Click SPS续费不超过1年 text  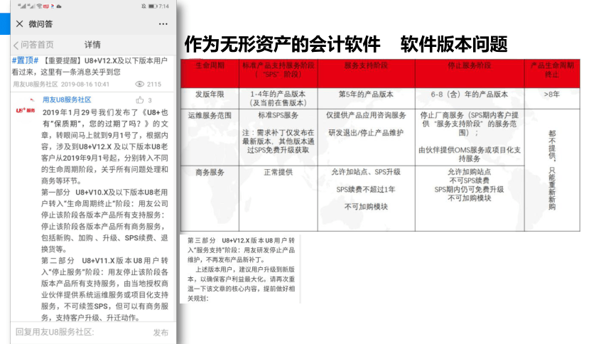click(366, 190)
